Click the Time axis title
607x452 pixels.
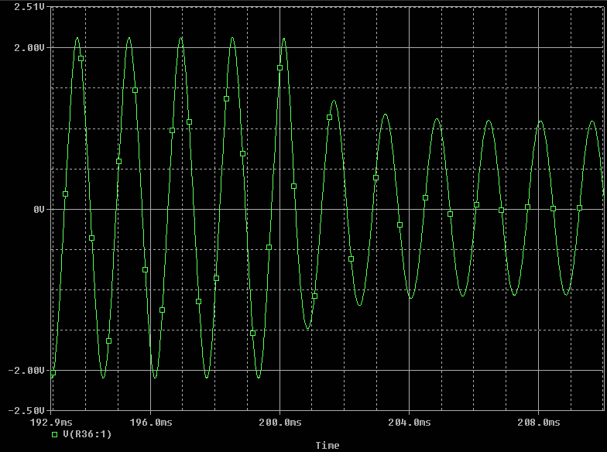click(x=328, y=446)
